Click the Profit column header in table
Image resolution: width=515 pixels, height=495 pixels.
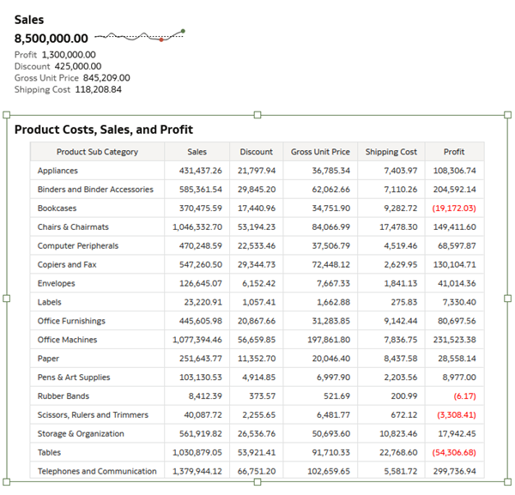(454, 152)
